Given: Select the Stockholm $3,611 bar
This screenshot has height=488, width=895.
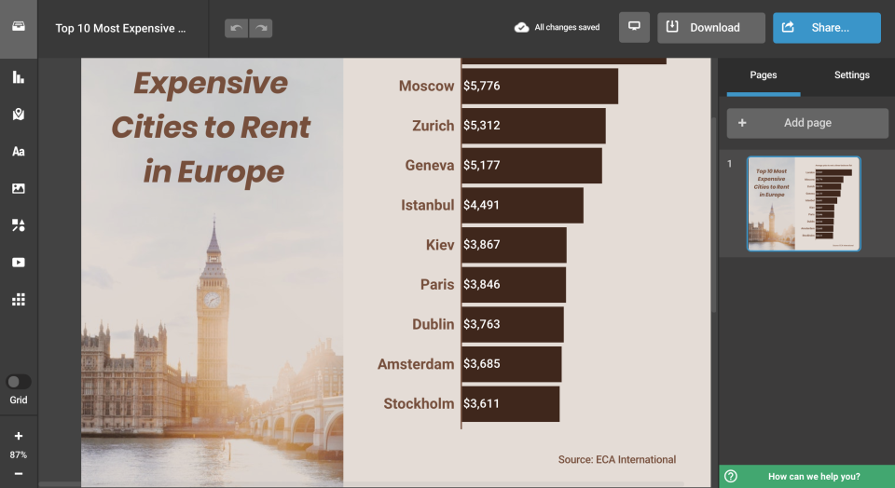Looking at the screenshot, I should pyautogui.click(x=510, y=403).
